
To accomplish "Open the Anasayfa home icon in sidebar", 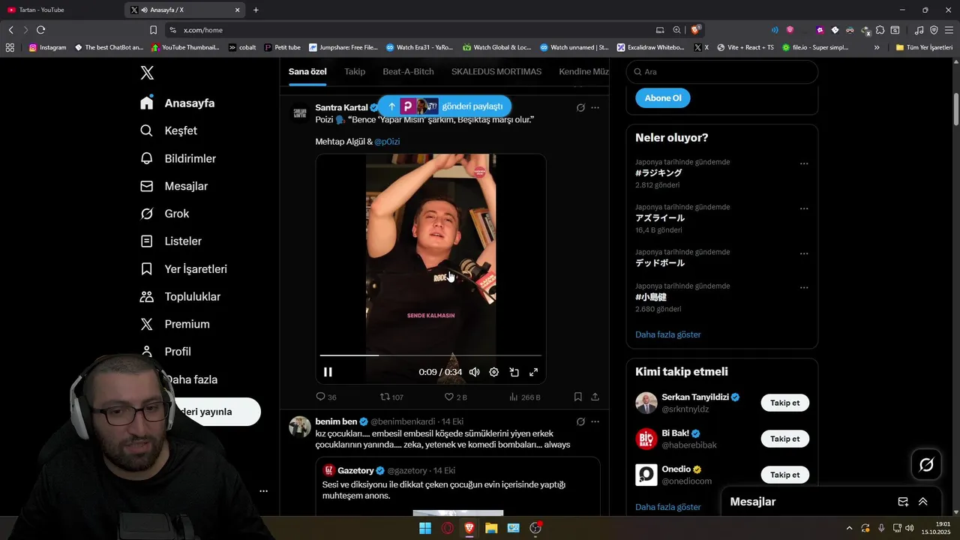I will (147, 103).
